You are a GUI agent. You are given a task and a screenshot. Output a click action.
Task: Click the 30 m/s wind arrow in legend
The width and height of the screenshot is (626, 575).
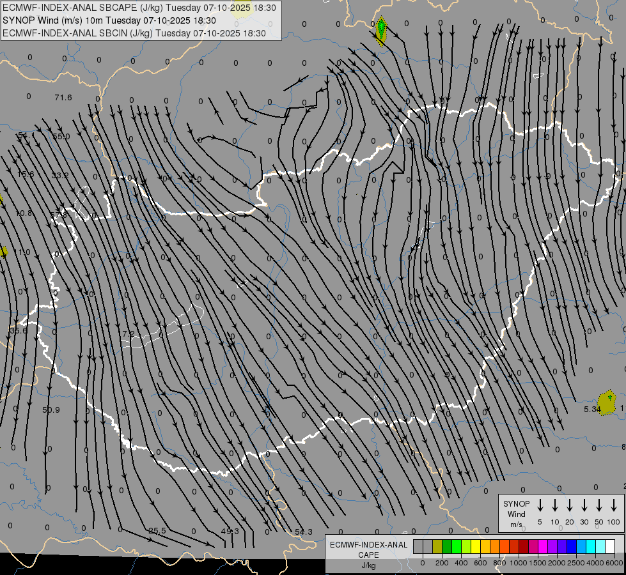[584, 505]
